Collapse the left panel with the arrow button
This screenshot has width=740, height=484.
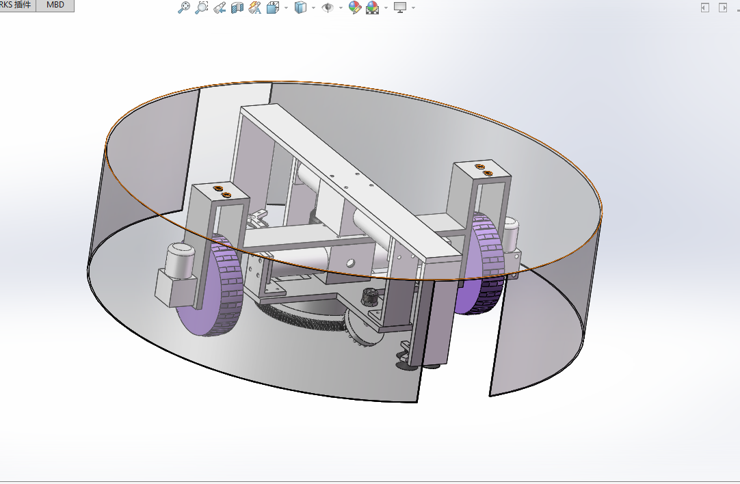(x=704, y=8)
